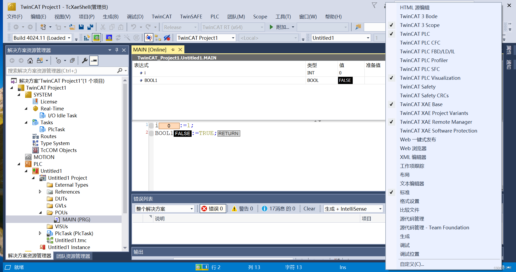Click the Solution Explorer search input field
This screenshot has height=272, width=516.
point(61,71)
